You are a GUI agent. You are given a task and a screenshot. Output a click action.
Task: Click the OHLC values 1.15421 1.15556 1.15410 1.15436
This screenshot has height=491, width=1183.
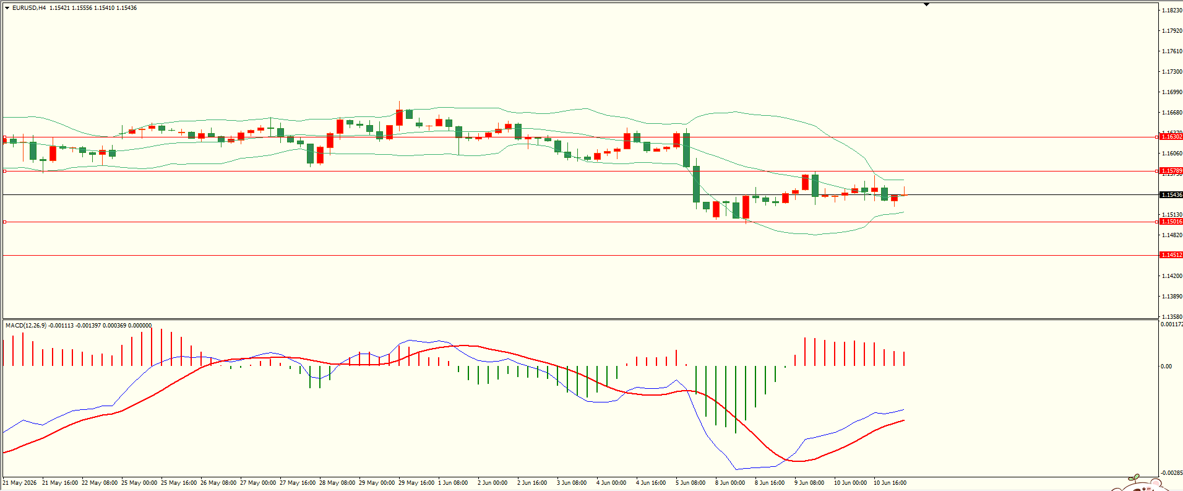point(93,8)
